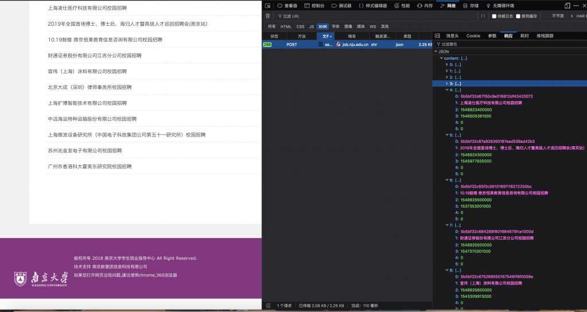587x312 pixels.
Task: Select JSON value 1548923400000
Action: [x=476, y=110]
